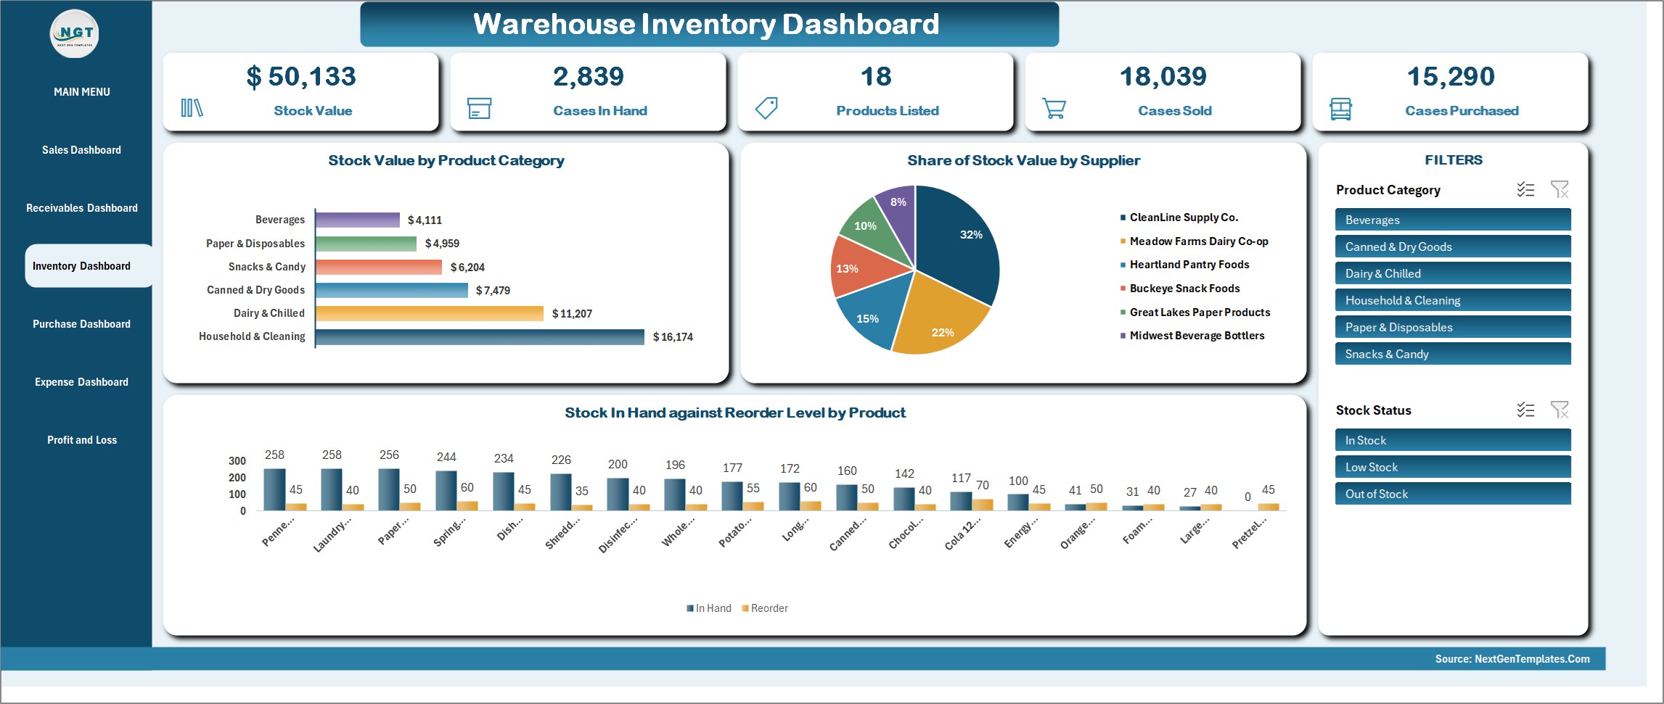This screenshot has width=1664, height=704.
Task: Click the Great Lakes Paper Products legend entry
Action: tap(1195, 312)
